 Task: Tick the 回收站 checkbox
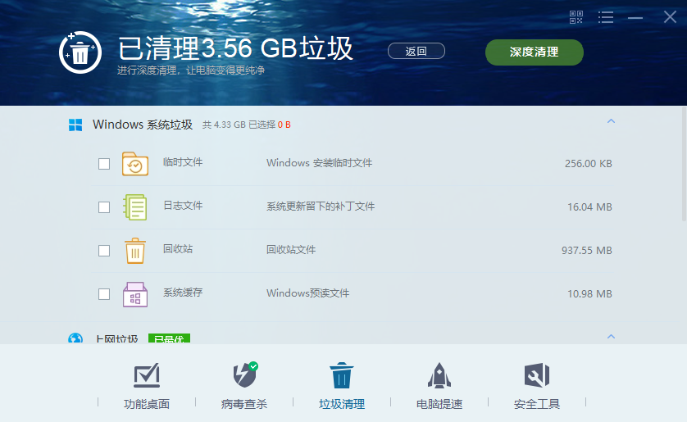(x=104, y=251)
